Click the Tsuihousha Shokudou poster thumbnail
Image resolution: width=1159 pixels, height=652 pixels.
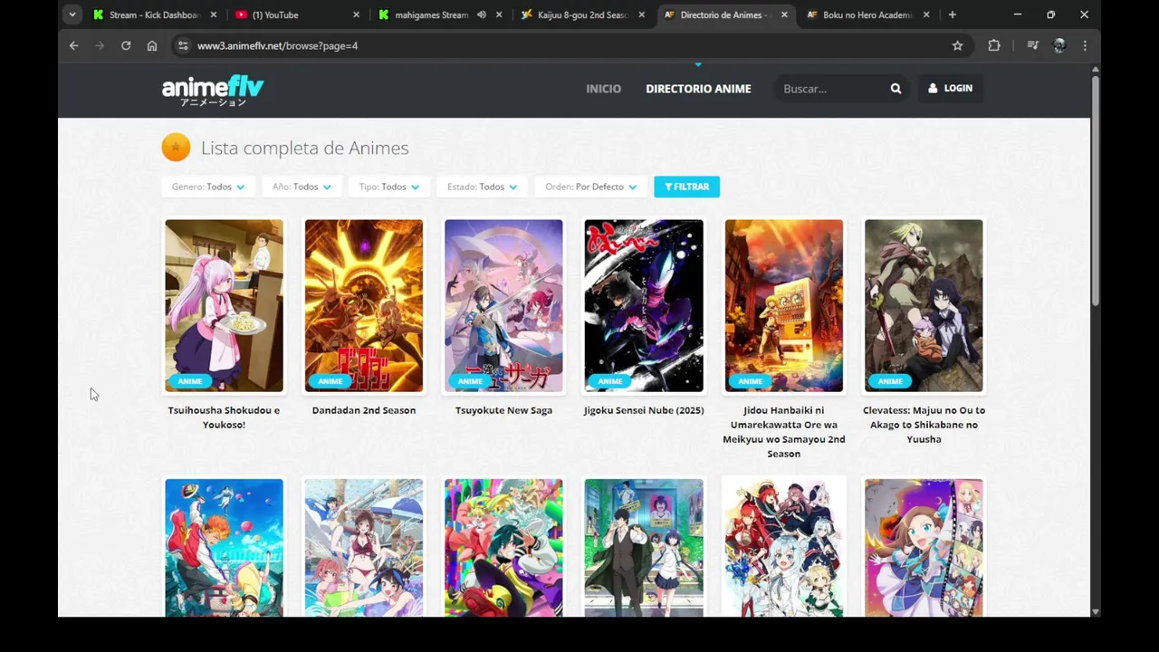(224, 306)
